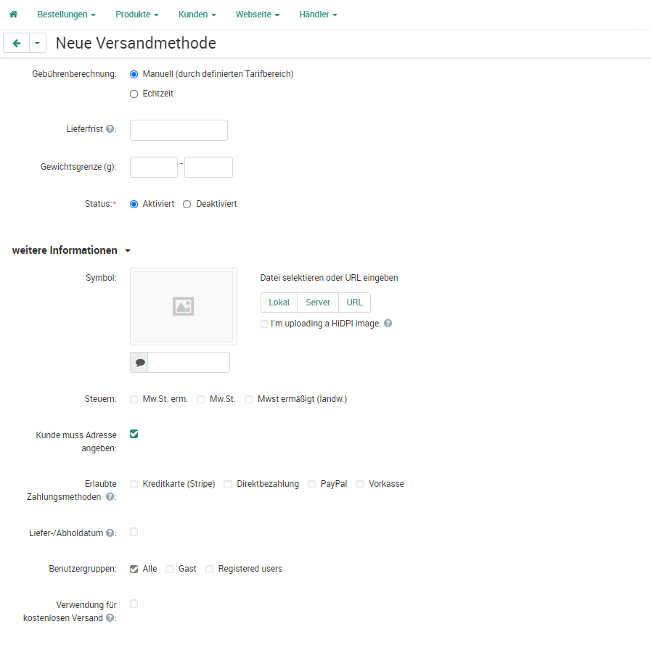Enable Direktbezahlung payment
The width and height of the screenshot is (651, 666).
(x=228, y=484)
